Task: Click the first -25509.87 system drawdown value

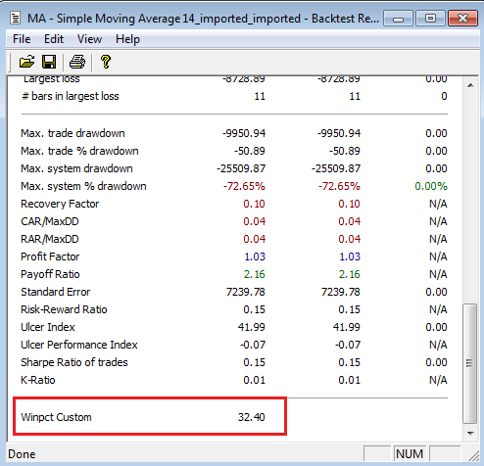Action: (x=241, y=168)
